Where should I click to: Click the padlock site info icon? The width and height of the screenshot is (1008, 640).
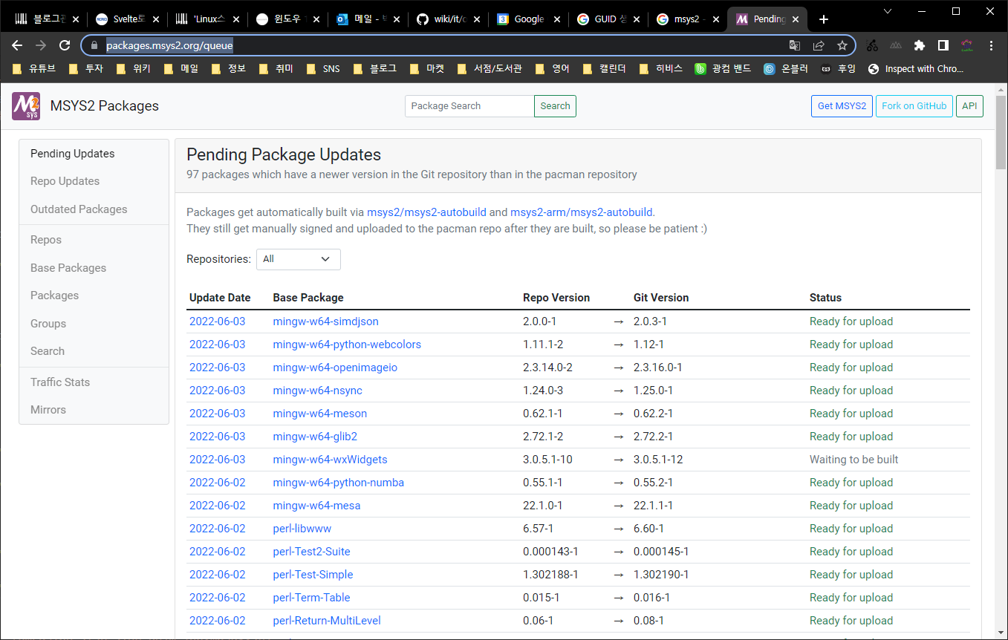[x=94, y=45]
